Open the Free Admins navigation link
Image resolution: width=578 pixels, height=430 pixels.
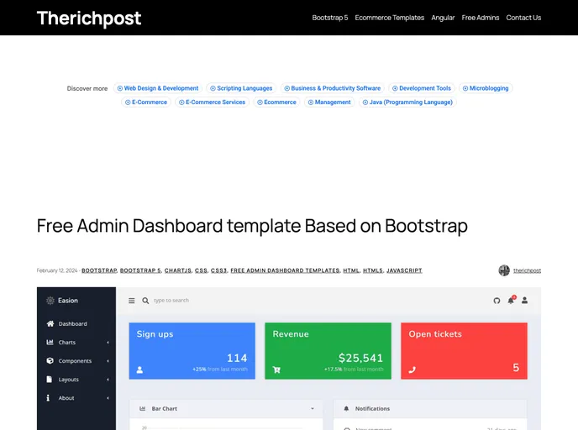481,18
